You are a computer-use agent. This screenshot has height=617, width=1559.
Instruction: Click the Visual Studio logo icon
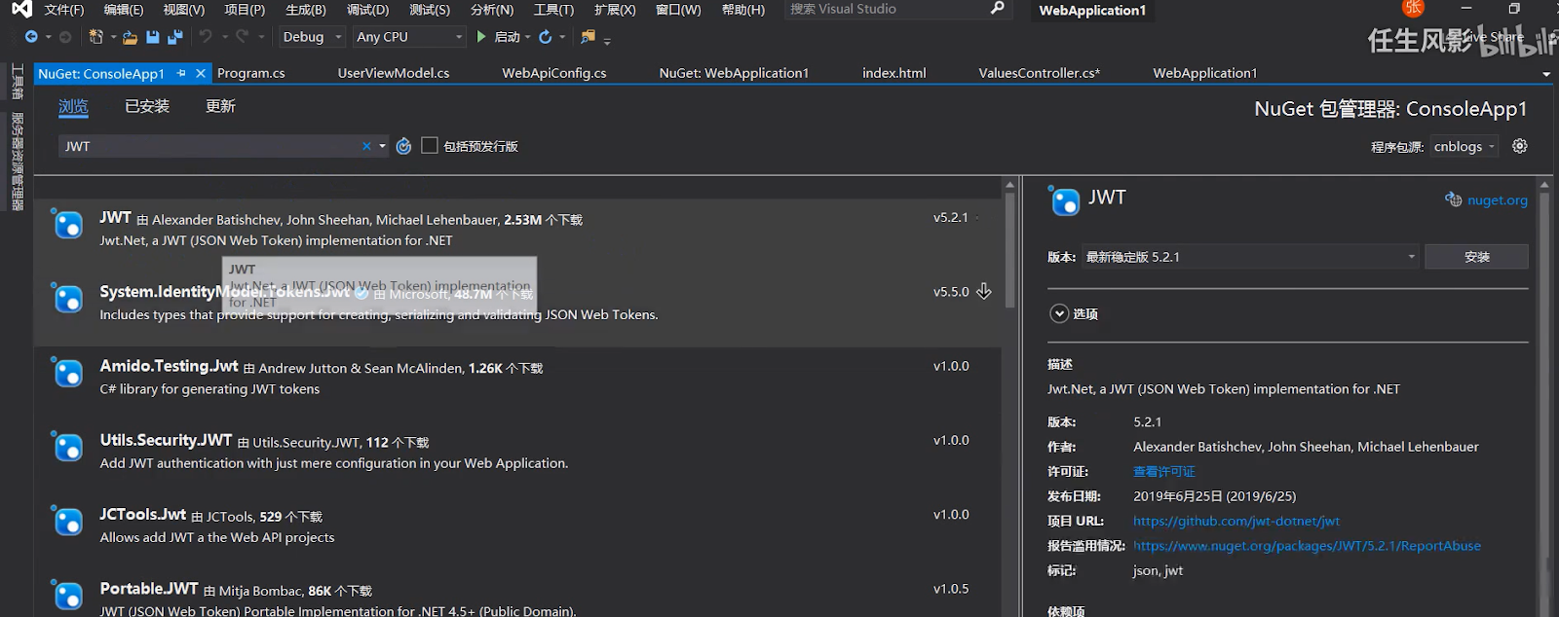click(21, 10)
